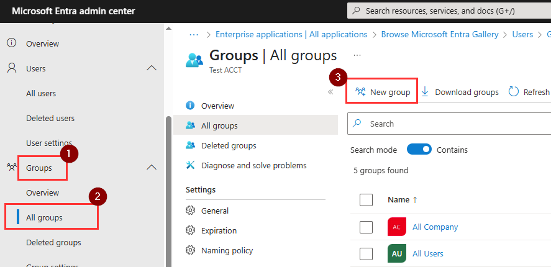Viewport: 551px width, 267px height.
Task: Click the Deleted groups icon in inner menu
Action: (190, 145)
